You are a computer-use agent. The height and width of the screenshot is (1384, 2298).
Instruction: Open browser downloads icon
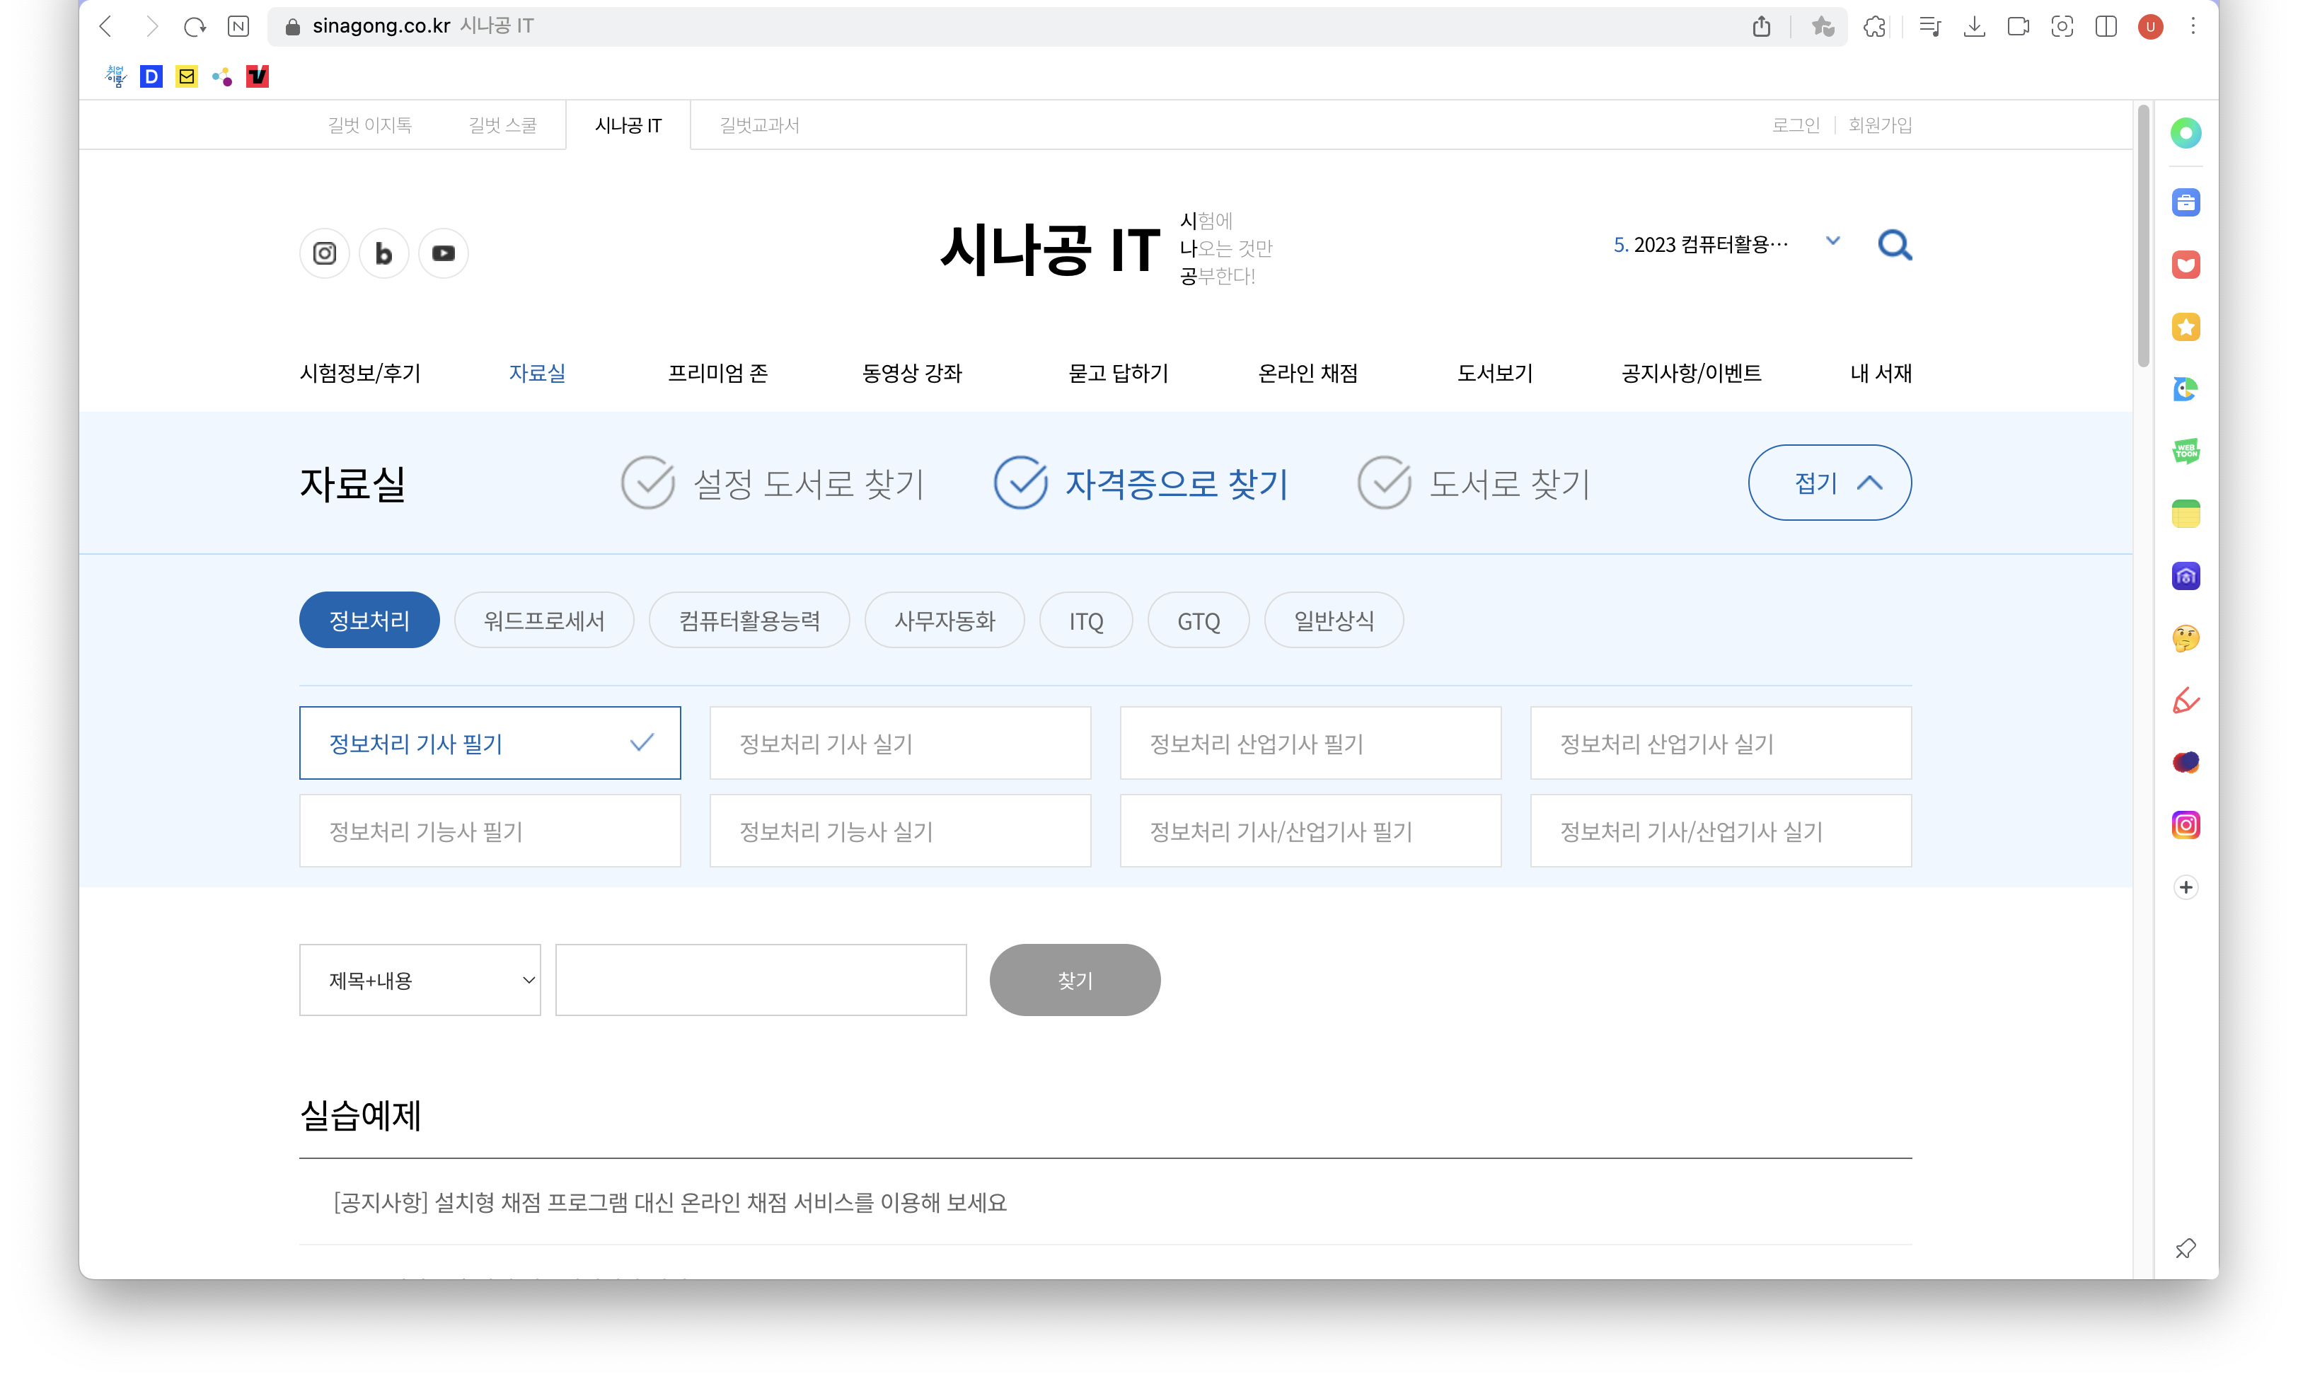tap(1973, 26)
